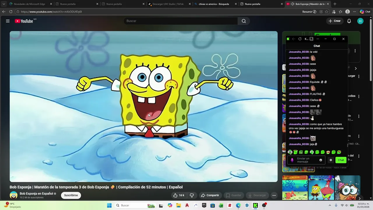The height and width of the screenshot is (210, 373).
Task: Reload the Kick popout chat window
Action: click(x=300, y=39)
